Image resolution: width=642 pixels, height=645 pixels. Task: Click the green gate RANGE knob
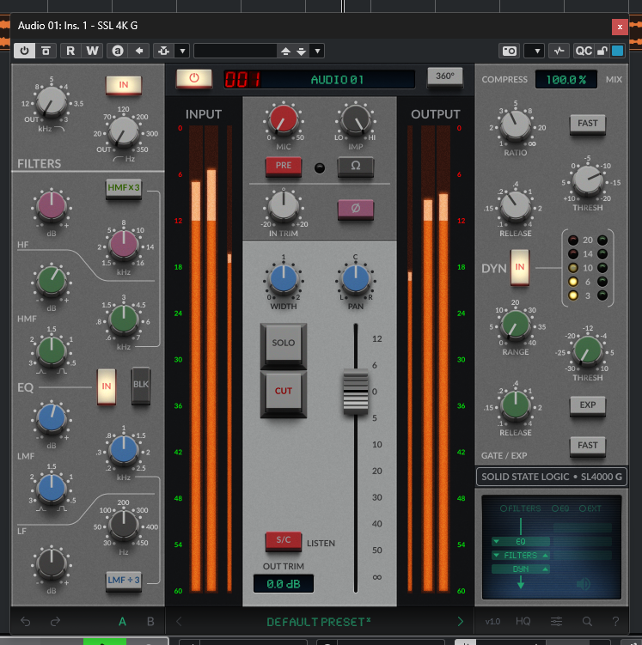[x=516, y=326]
